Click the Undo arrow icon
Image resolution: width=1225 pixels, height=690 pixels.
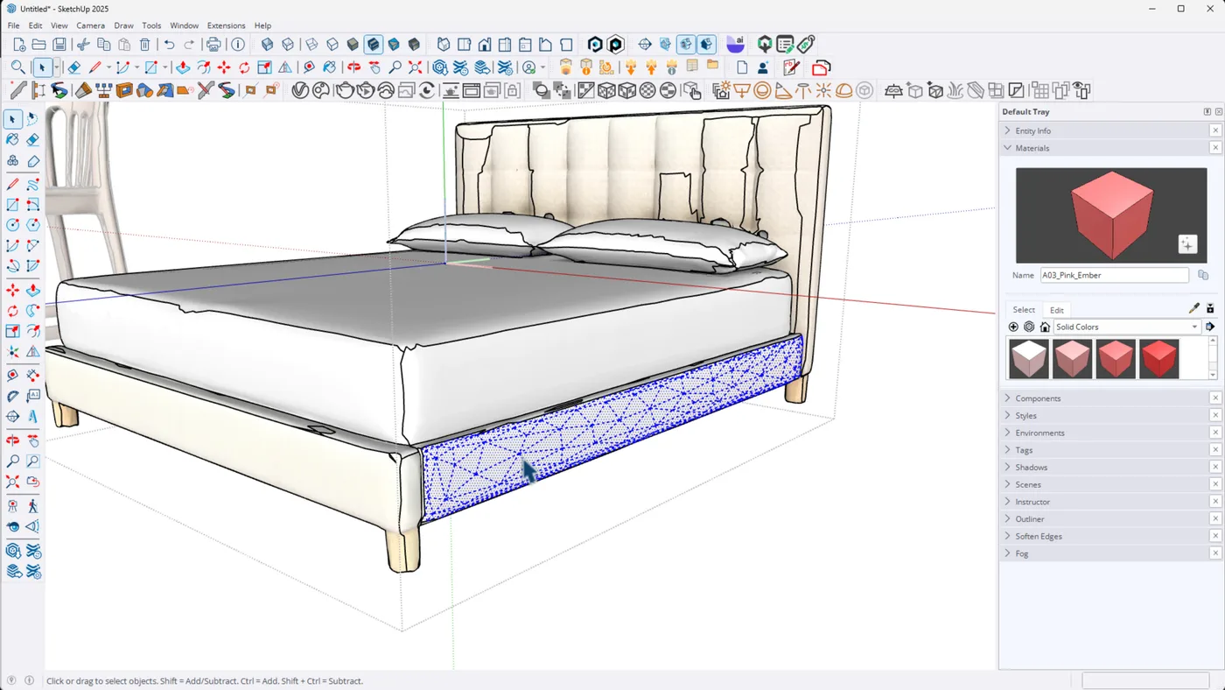[x=169, y=45]
